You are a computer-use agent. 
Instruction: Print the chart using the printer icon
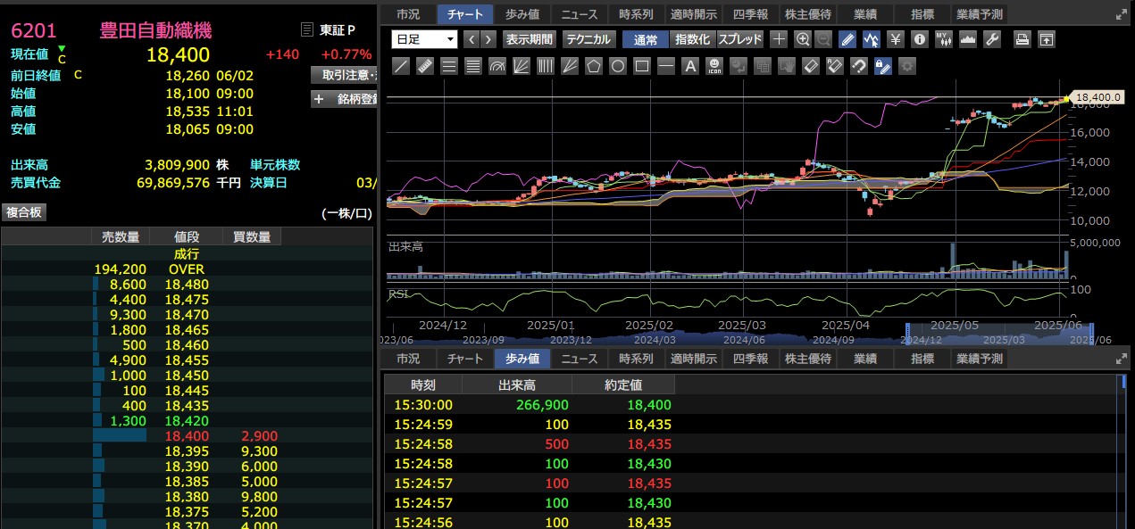tap(1022, 39)
